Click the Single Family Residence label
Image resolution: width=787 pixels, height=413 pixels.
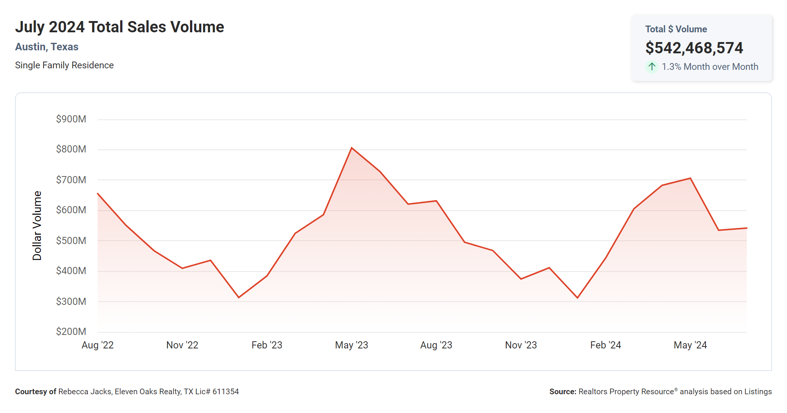click(64, 65)
